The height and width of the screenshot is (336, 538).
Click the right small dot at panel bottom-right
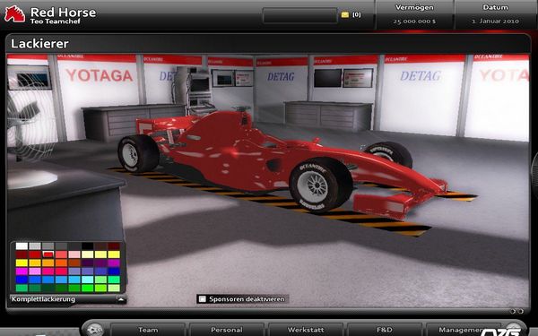pos(520,311)
